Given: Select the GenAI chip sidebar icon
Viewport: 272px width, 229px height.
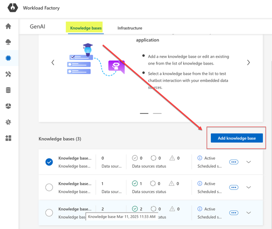Looking at the screenshot, I should tap(8, 58).
